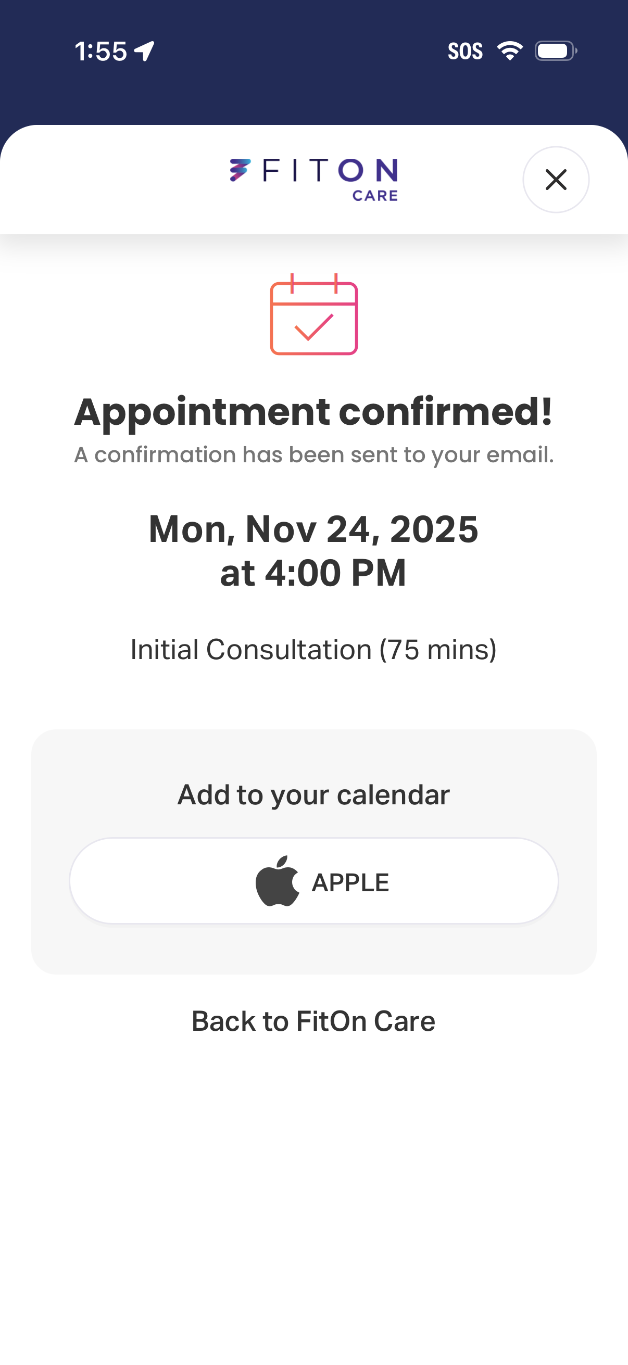Click the calendar checkmark confirmation icon

pos(313,315)
